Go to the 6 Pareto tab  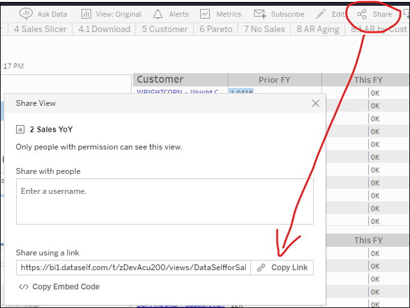tap(216, 29)
